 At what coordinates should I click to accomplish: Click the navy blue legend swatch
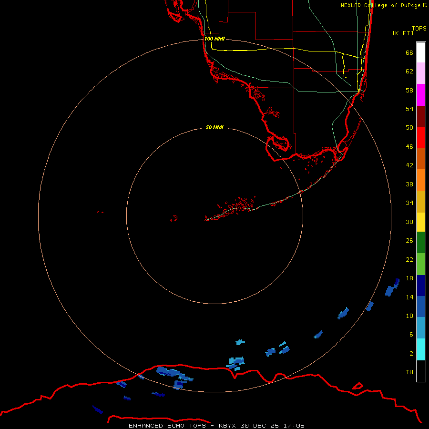(421, 286)
